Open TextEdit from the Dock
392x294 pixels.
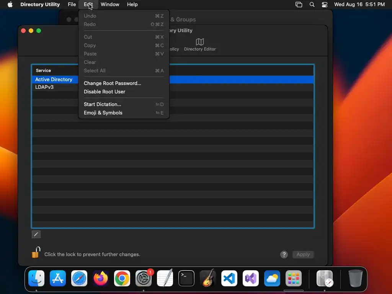click(165, 278)
